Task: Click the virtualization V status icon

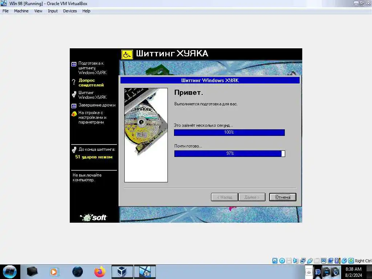Action: coord(337,261)
